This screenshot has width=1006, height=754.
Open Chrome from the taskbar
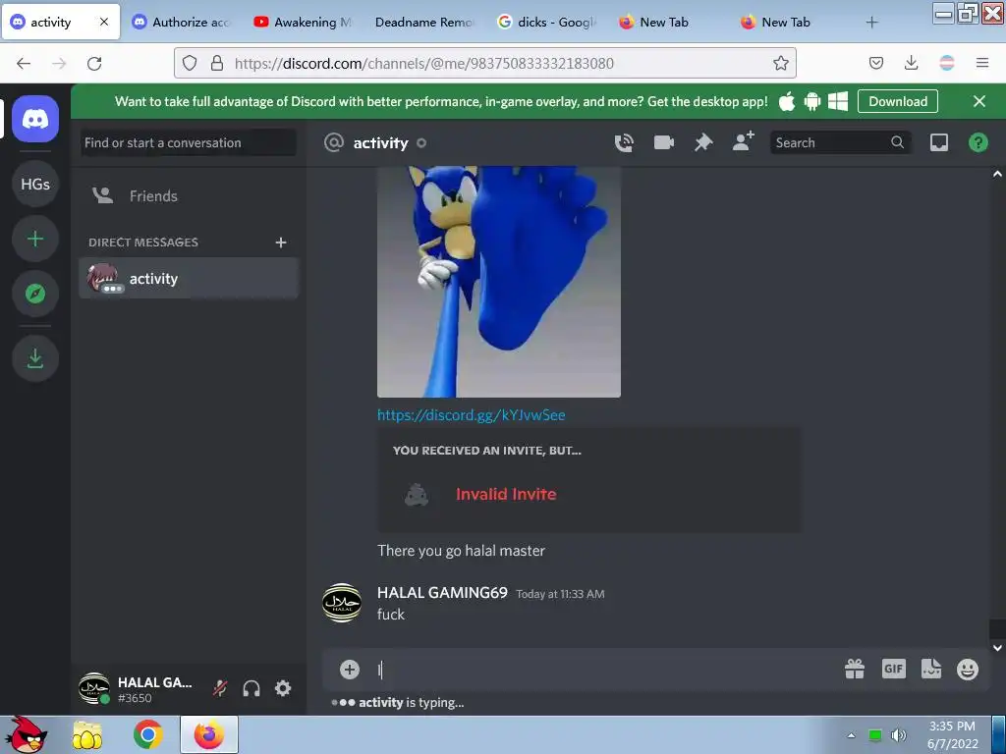147,734
